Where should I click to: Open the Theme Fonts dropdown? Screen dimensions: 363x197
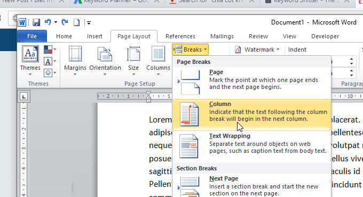point(50,61)
